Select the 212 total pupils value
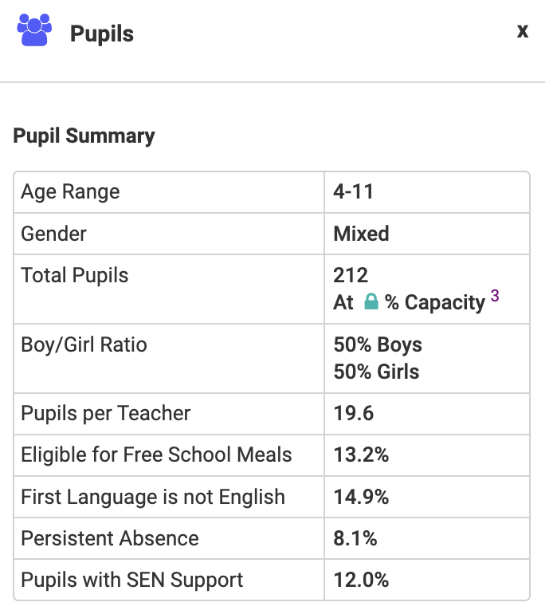 [351, 275]
